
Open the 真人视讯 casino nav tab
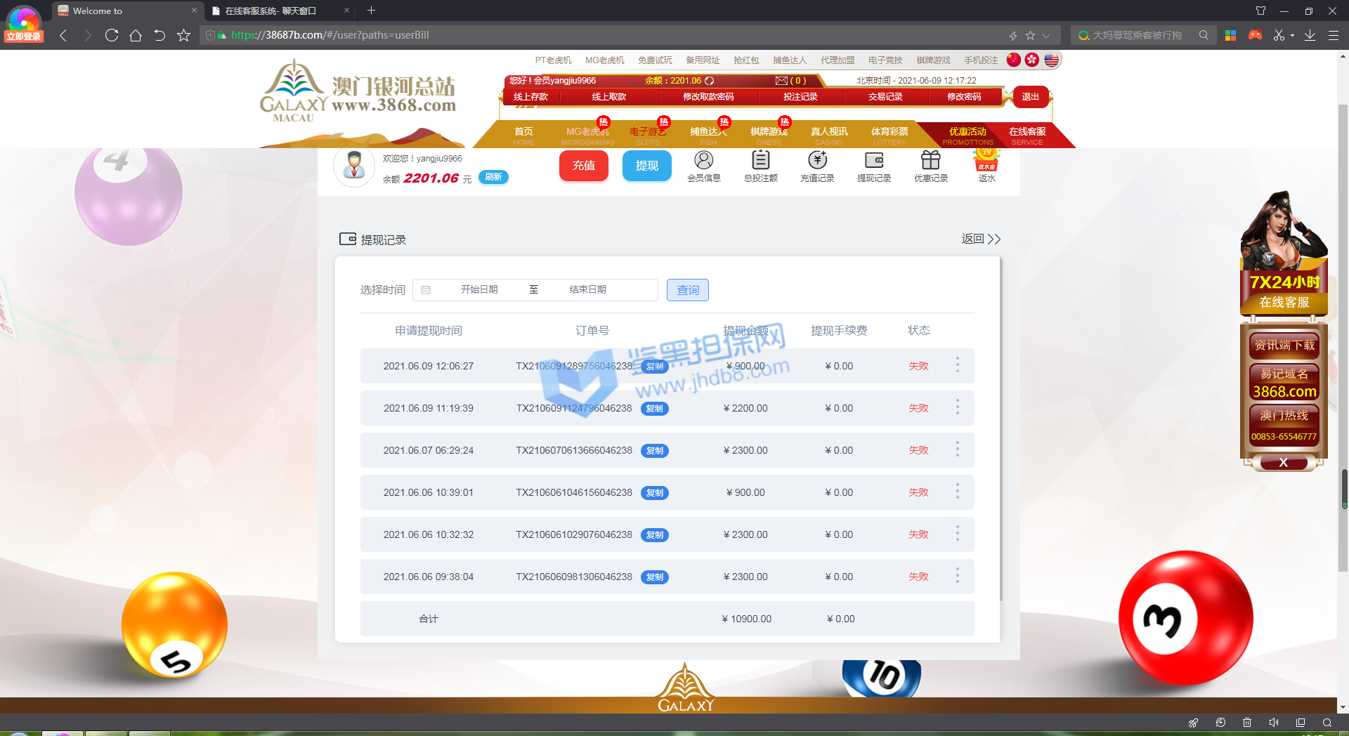(x=828, y=135)
